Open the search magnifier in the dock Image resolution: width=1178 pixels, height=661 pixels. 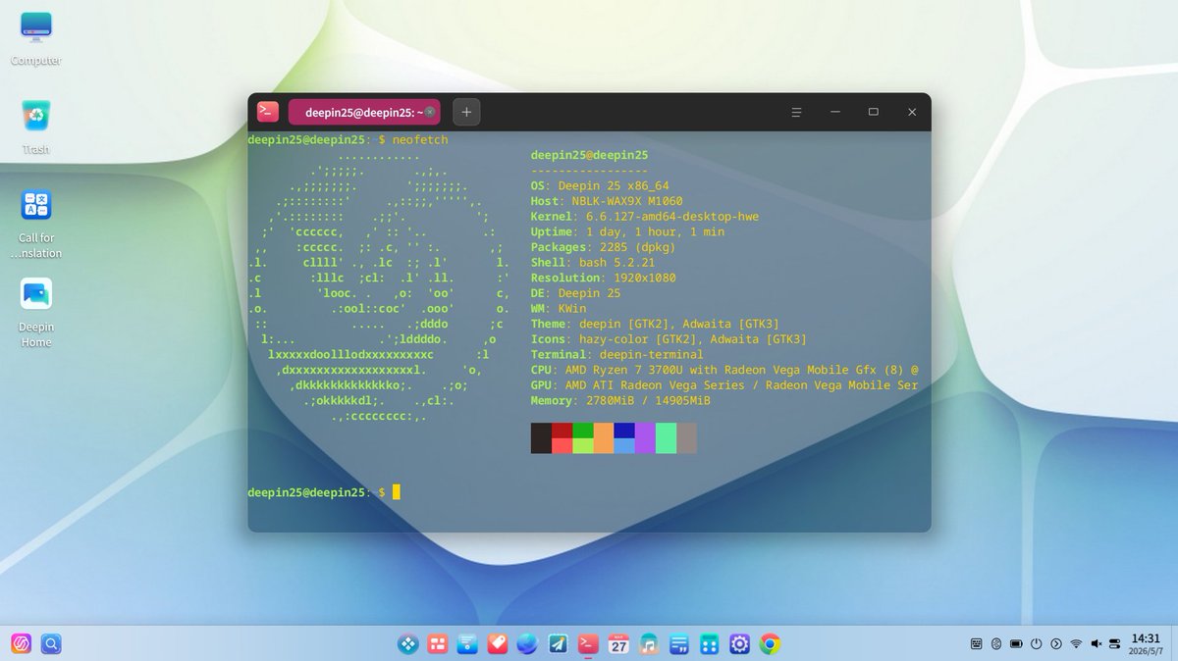[x=51, y=643]
